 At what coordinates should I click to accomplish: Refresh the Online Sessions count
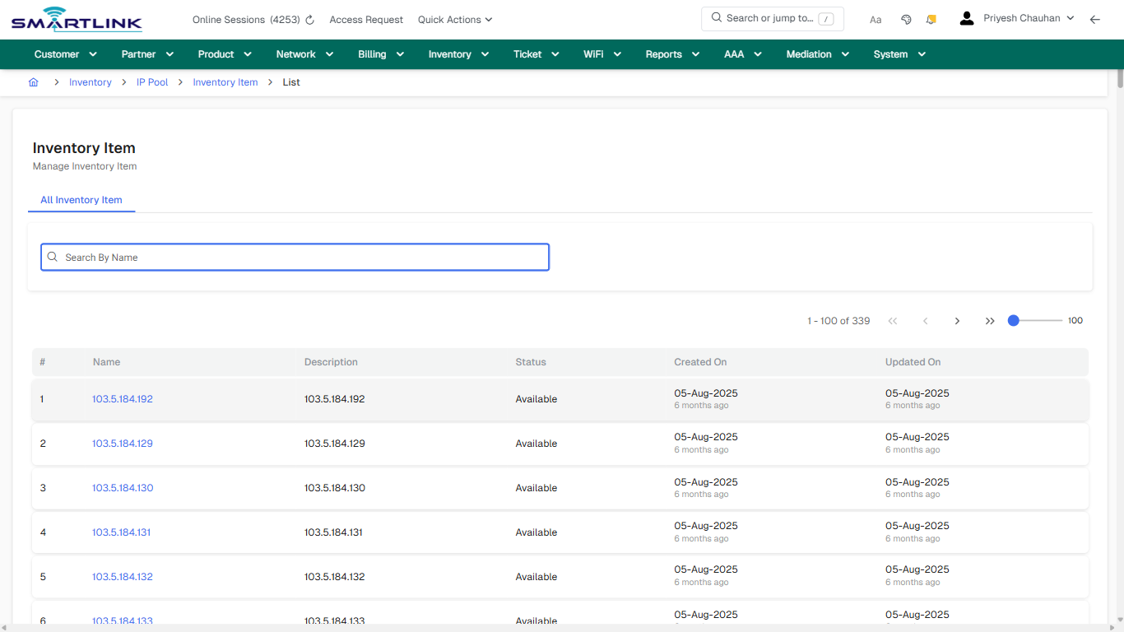(x=309, y=19)
